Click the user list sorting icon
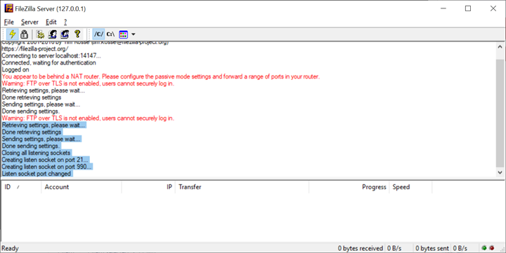Screen dimensions: 506x253 [123, 34]
